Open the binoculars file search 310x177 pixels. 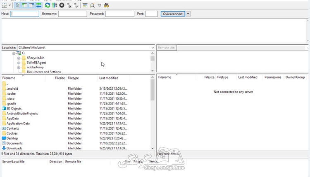coord(106,5)
